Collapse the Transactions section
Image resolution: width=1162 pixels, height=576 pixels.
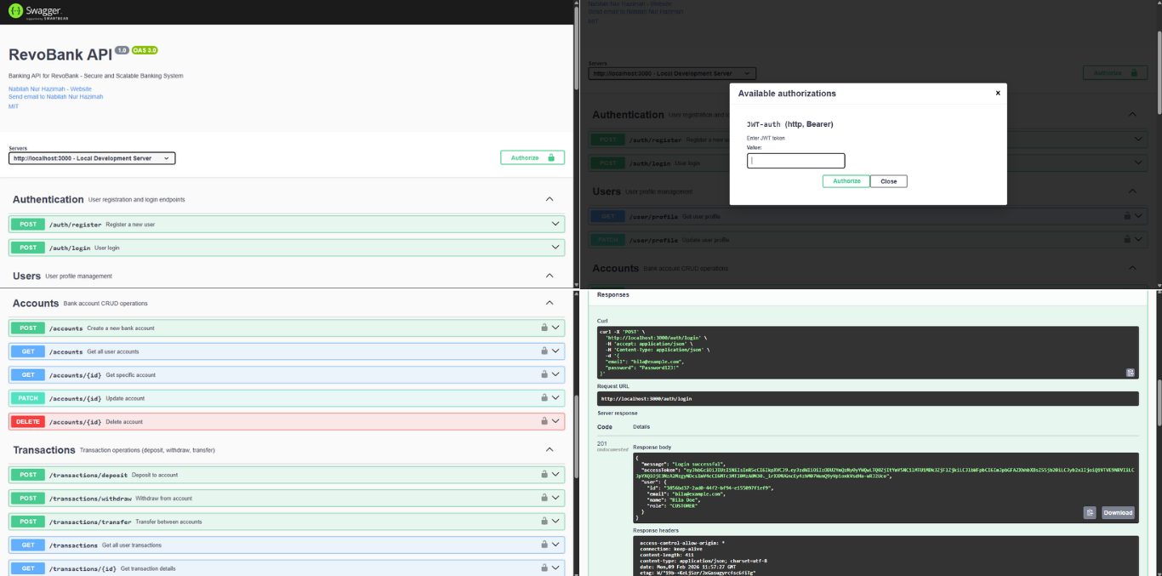pos(550,450)
